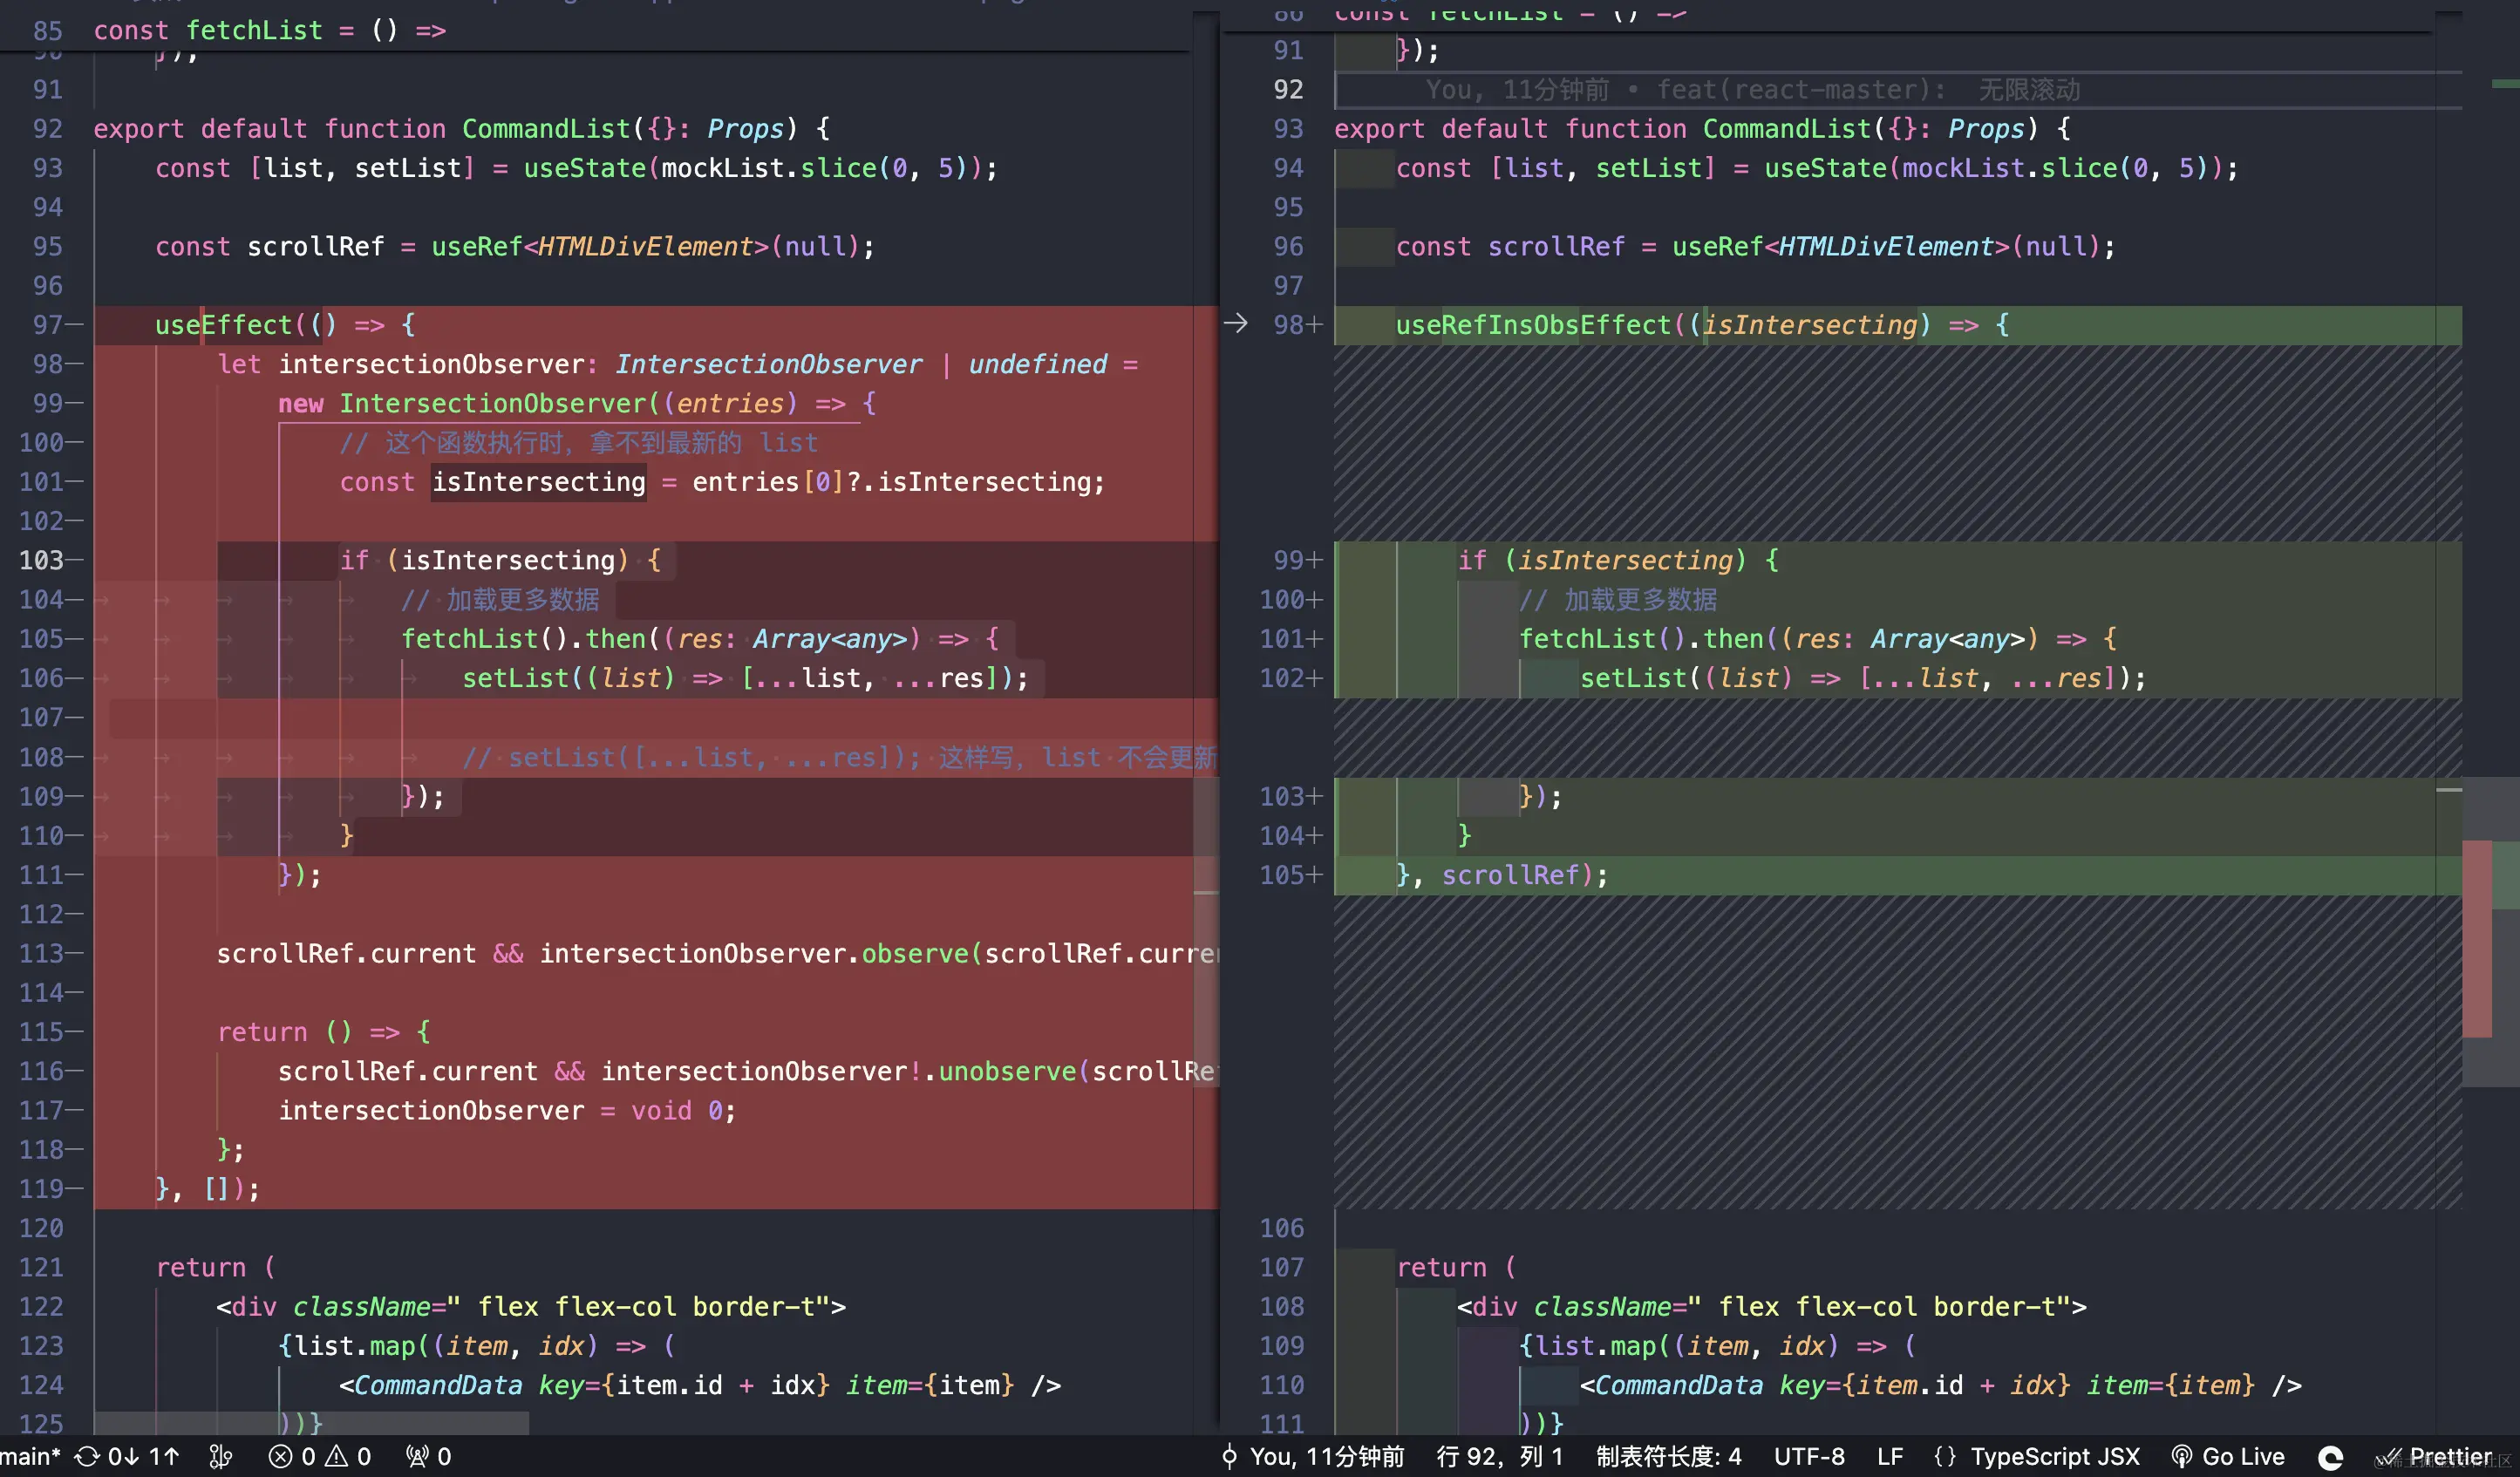Image resolution: width=2520 pixels, height=1477 pixels.
Task: Click 'return () => {' on left line 115
Action: [324, 1032]
